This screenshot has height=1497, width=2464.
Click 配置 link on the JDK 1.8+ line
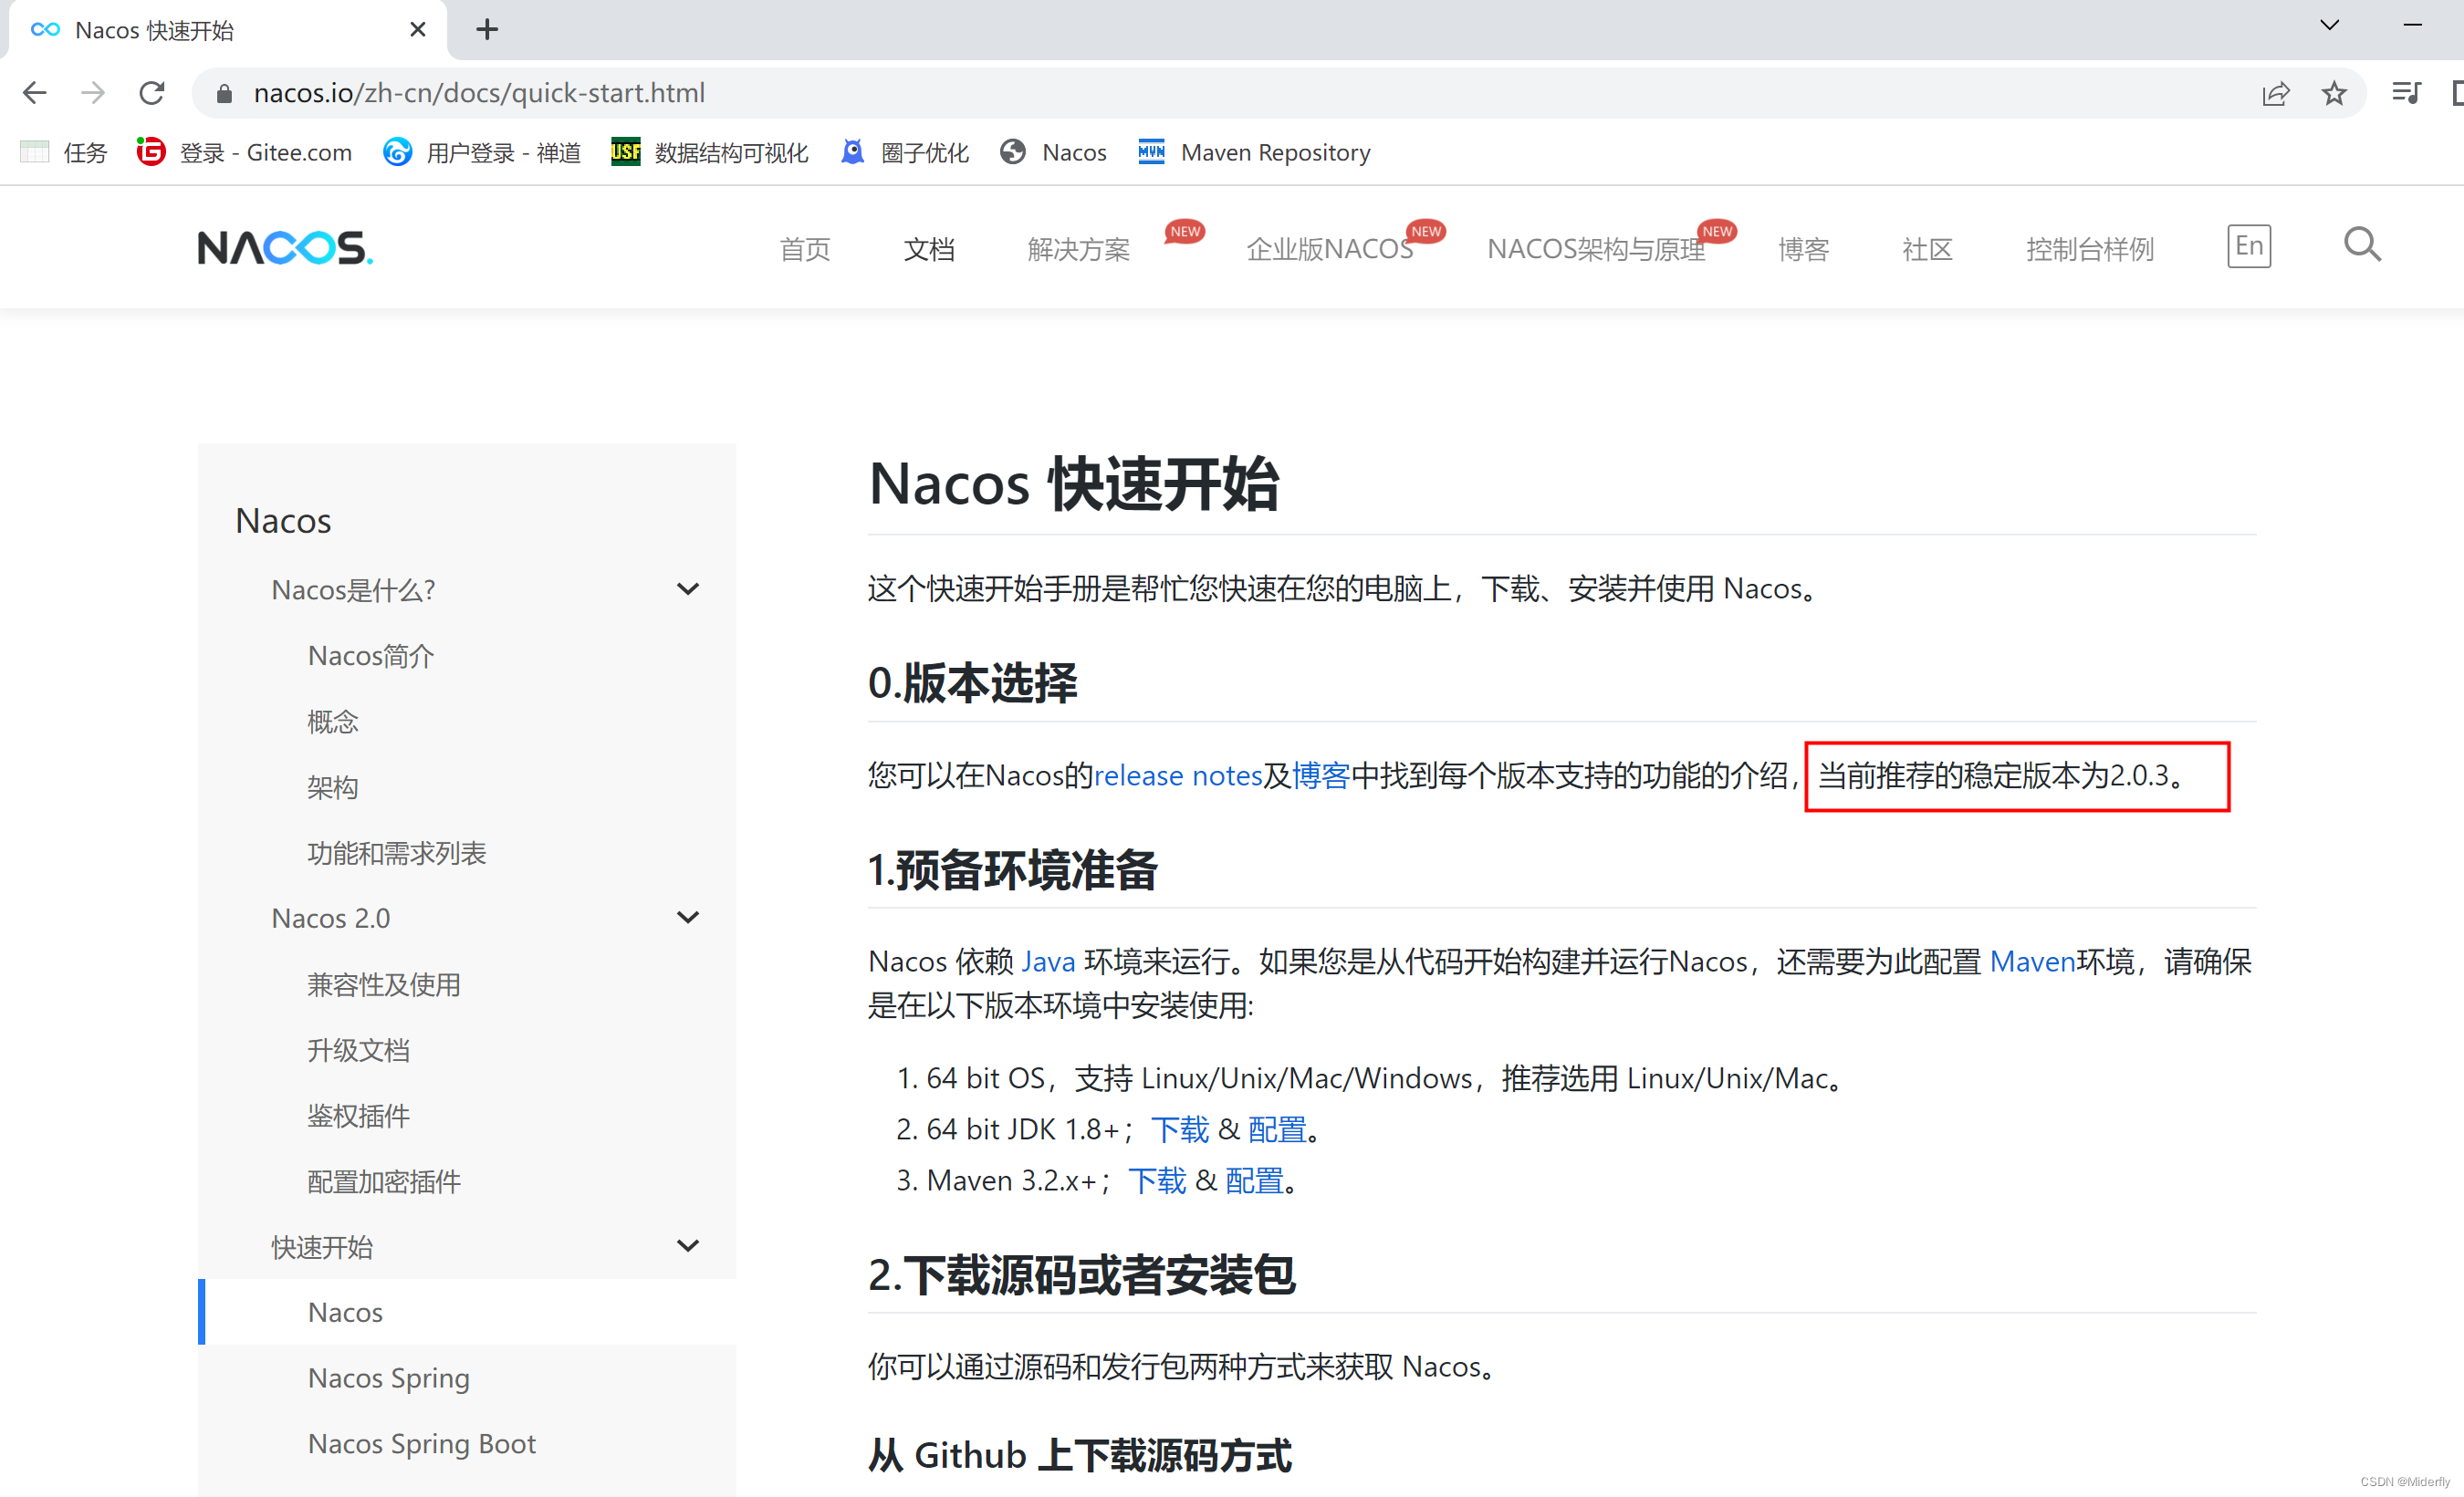[x=1277, y=1129]
